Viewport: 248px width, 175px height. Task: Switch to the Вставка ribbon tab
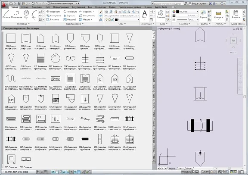25,7
